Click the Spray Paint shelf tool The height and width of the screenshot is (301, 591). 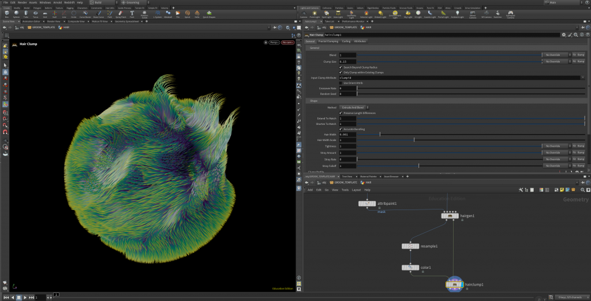click(x=121, y=14)
